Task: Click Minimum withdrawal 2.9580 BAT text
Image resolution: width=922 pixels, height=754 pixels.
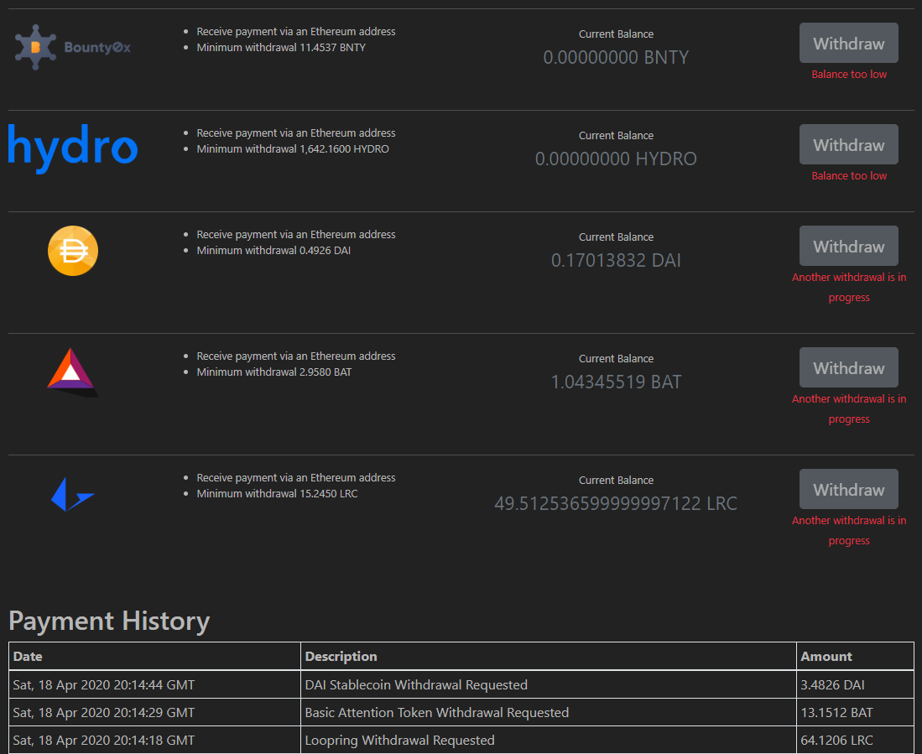Action: [274, 372]
